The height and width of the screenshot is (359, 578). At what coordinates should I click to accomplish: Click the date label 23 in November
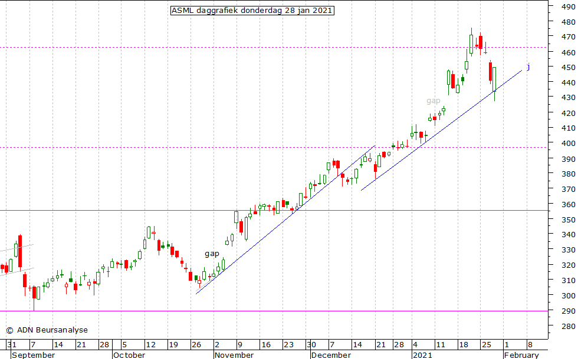288,345
